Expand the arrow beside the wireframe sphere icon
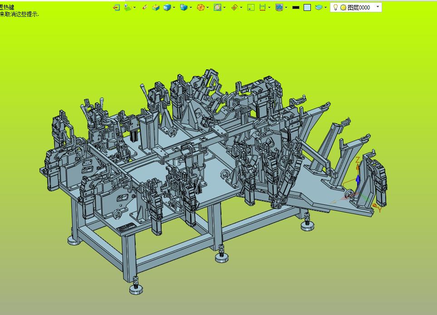This screenshot has width=437, height=315. [x=208, y=7]
